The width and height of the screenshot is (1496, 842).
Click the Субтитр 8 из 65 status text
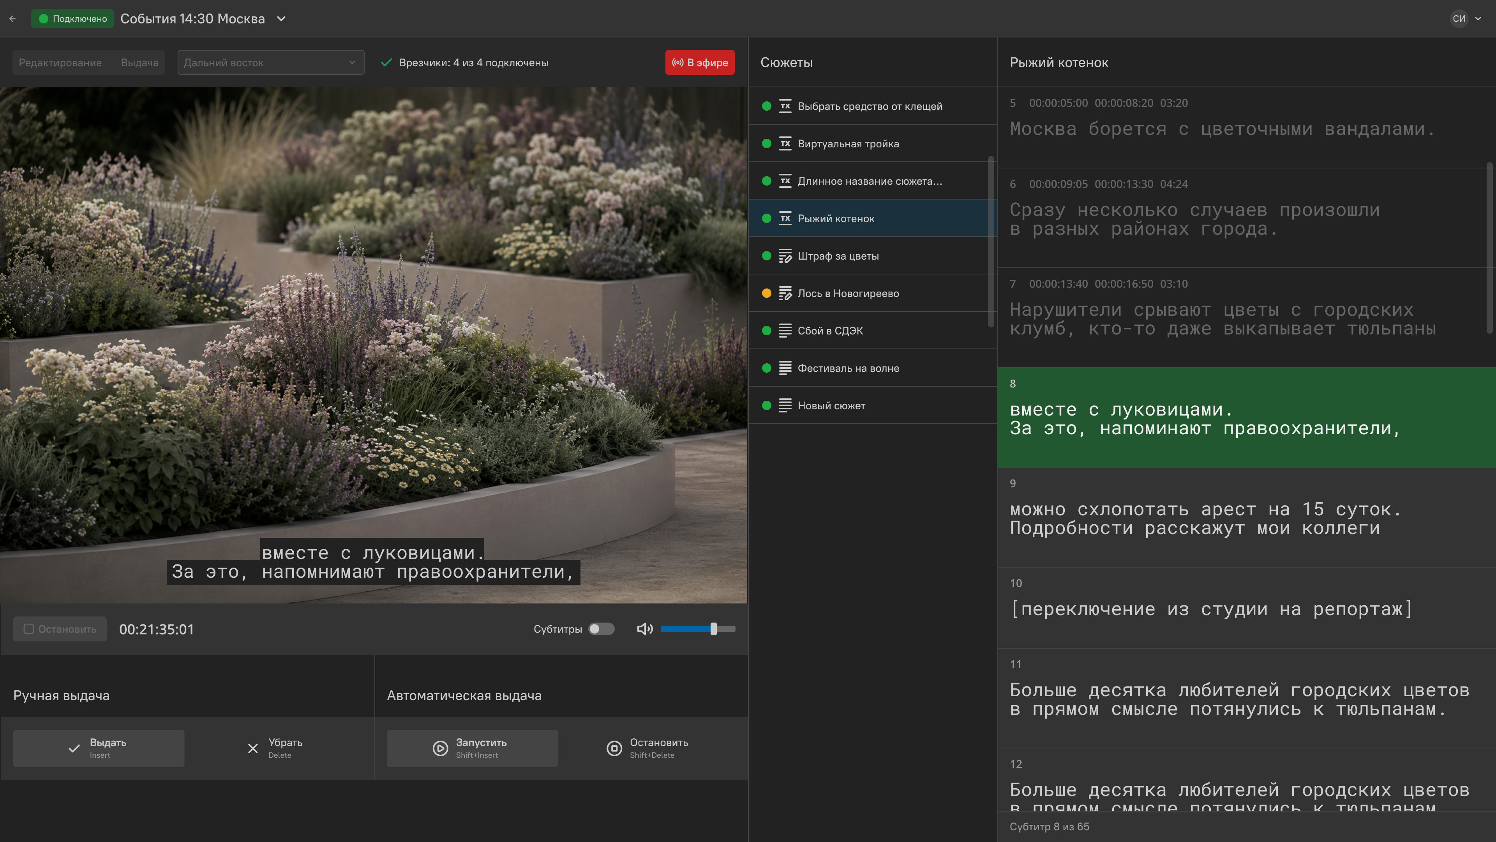1050,826
